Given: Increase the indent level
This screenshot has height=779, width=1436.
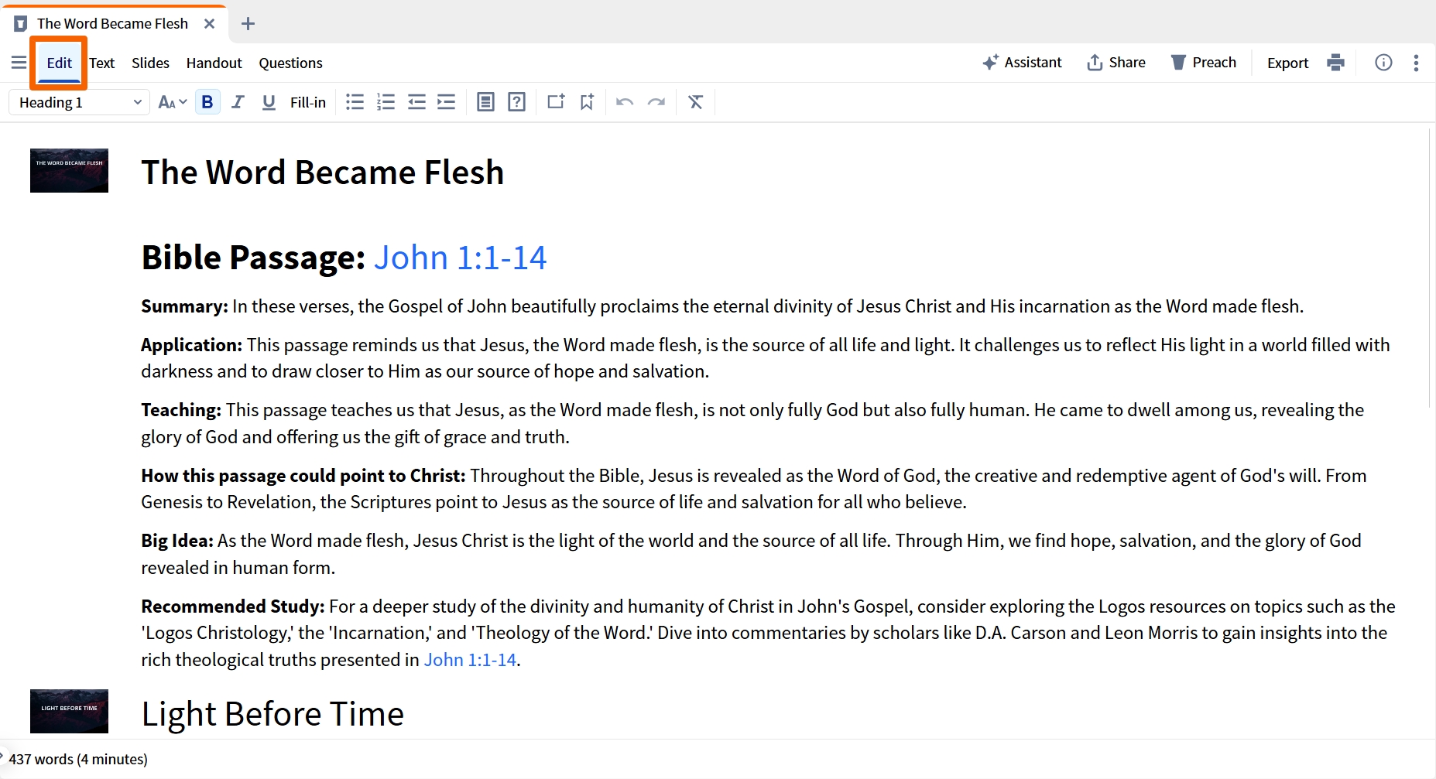Looking at the screenshot, I should coord(447,102).
